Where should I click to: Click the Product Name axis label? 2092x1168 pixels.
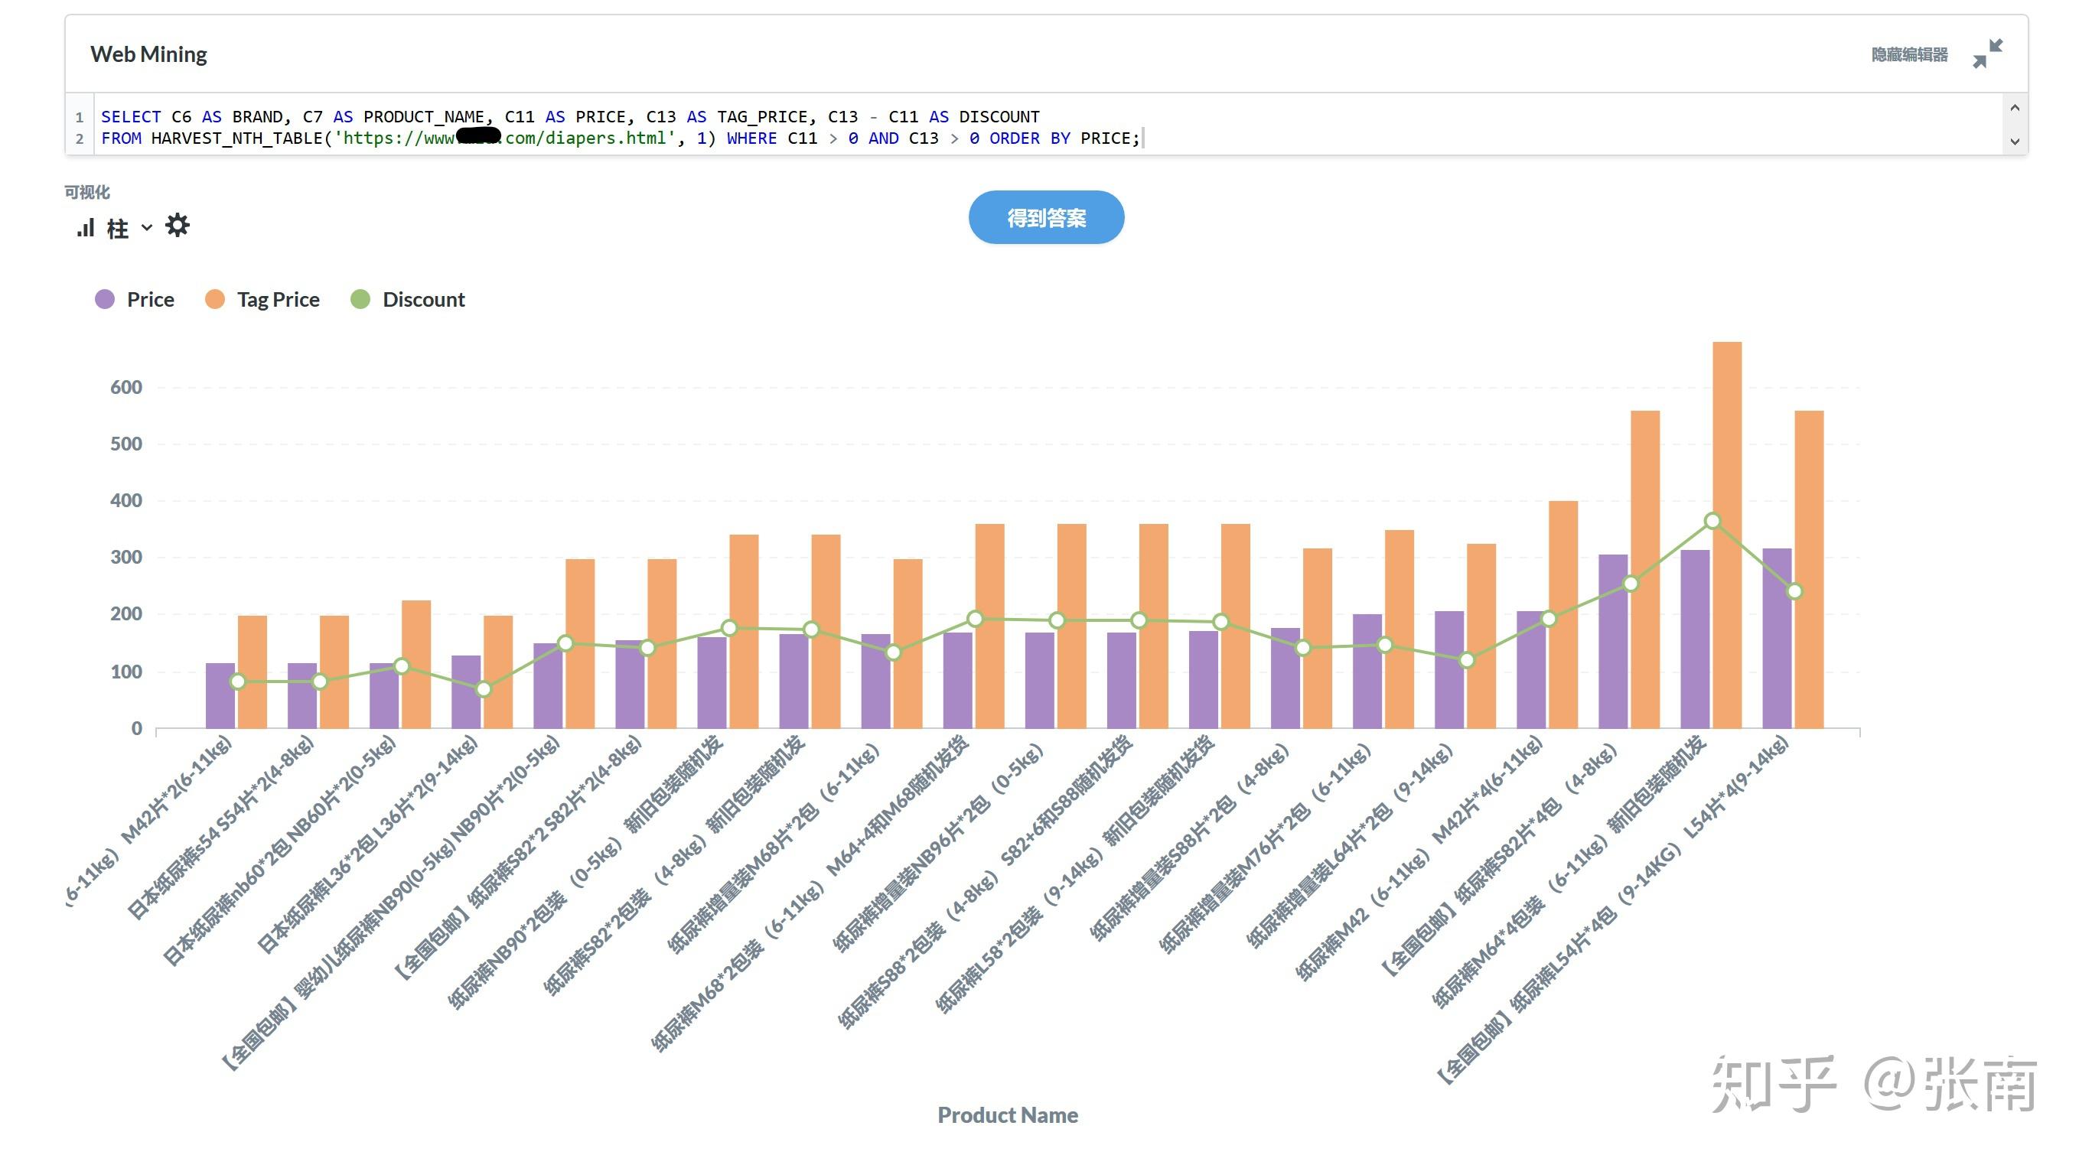click(1008, 1115)
